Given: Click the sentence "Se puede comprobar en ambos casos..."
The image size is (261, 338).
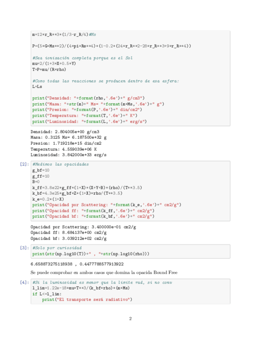Looking at the screenshot, I should [x=104, y=273].
